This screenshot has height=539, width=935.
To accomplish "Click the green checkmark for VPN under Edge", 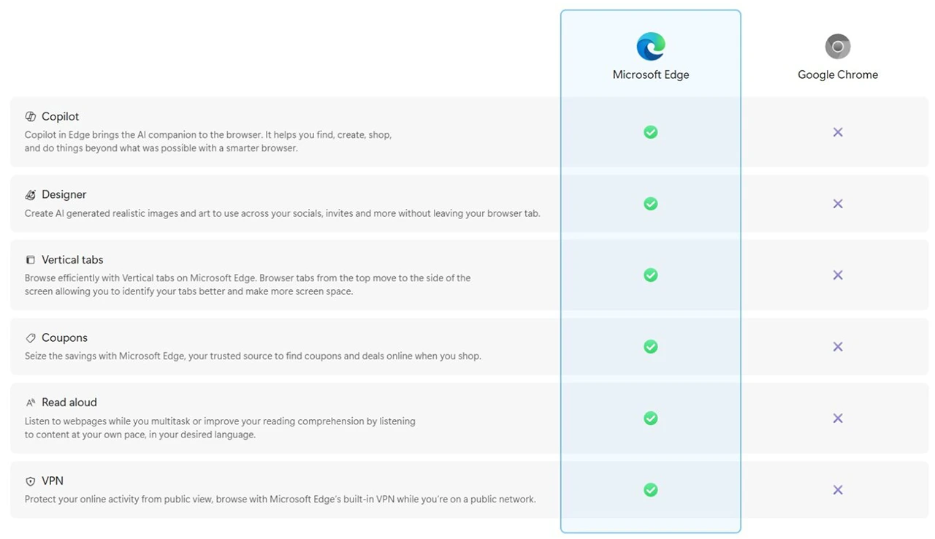I will (x=650, y=489).
